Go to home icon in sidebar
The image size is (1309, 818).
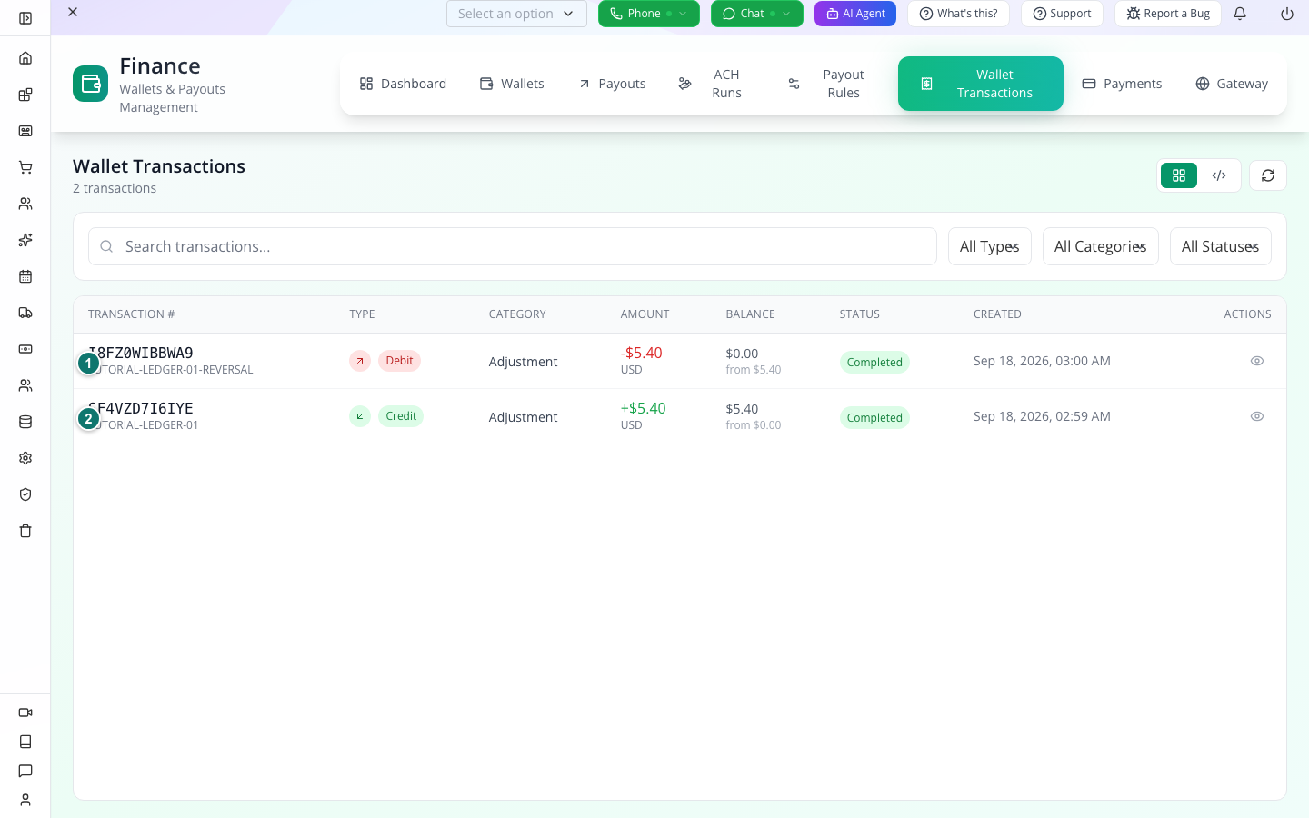pyautogui.click(x=25, y=58)
